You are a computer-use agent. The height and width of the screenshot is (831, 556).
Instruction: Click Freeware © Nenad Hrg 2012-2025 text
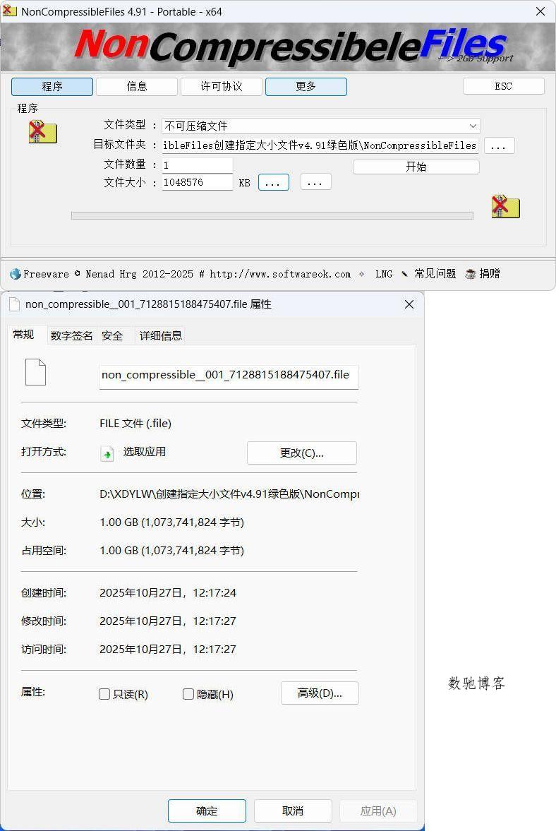[x=109, y=274]
